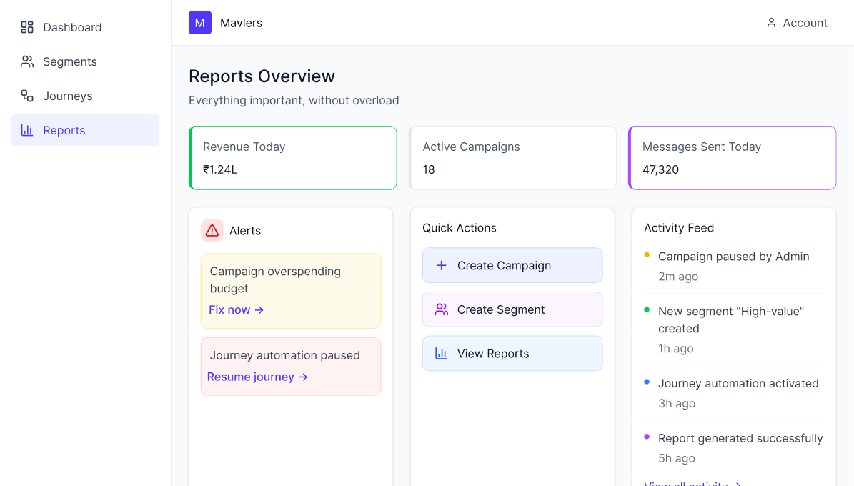Open the Dashboard menu item
Screen dimensions: 854x486
coord(86,27)
